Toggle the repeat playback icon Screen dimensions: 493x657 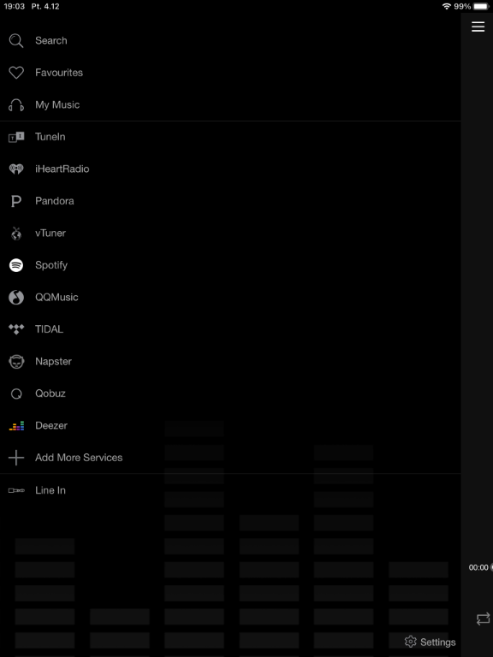[483, 619]
